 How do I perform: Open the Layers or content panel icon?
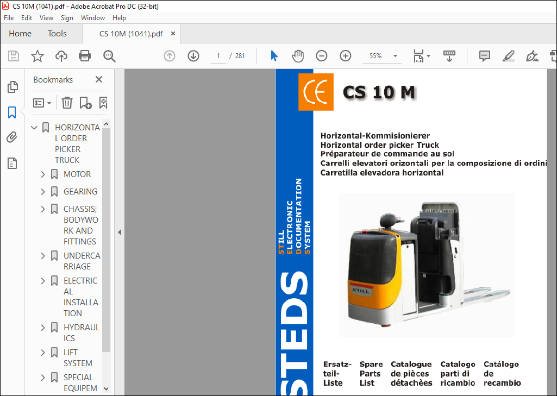click(x=12, y=164)
